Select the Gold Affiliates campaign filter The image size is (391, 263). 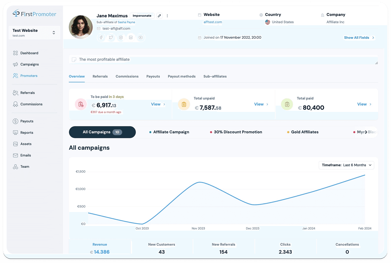point(303,132)
